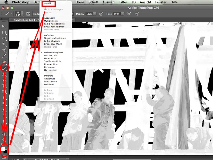Select the Dodge tool

[x=4, y=103]
